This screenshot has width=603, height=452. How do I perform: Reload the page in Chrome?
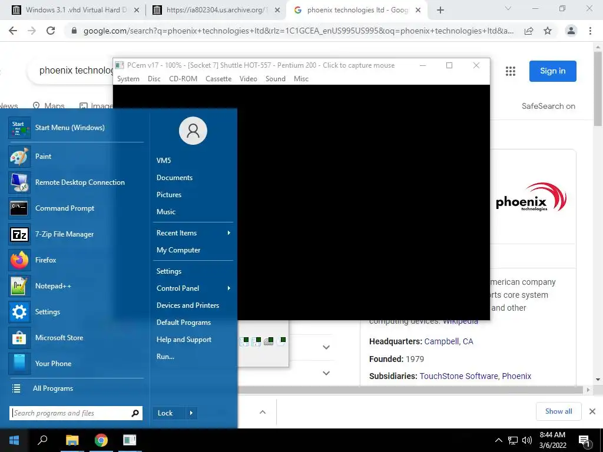tap(51, 31)
